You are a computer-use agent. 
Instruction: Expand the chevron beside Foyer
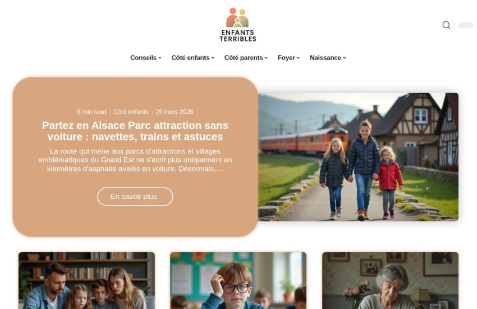(299, 58)
